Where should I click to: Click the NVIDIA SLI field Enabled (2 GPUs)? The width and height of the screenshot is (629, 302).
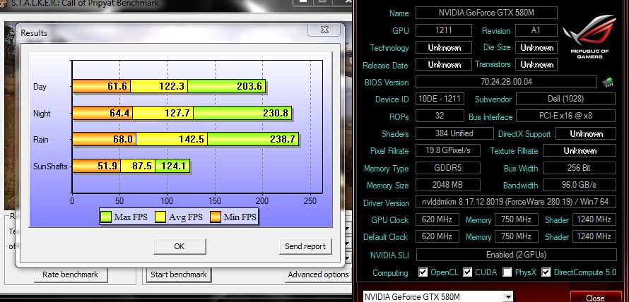coord(516,254)
